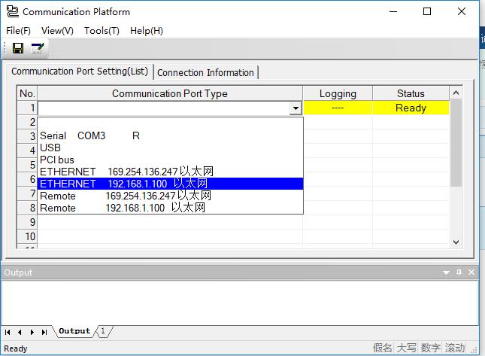The image size is (485, 356).
Task: Select ETHERNET 192.168.1.100 from the list
Action: (x=170, y=184)
